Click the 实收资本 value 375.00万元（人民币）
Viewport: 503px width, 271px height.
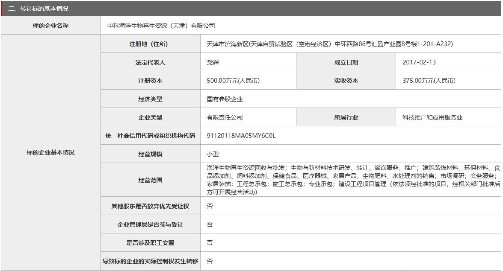(428, 80)
